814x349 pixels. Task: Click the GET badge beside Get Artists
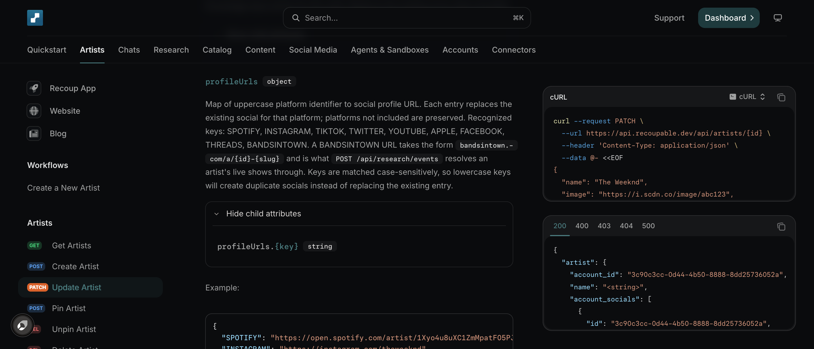(34, 245)
